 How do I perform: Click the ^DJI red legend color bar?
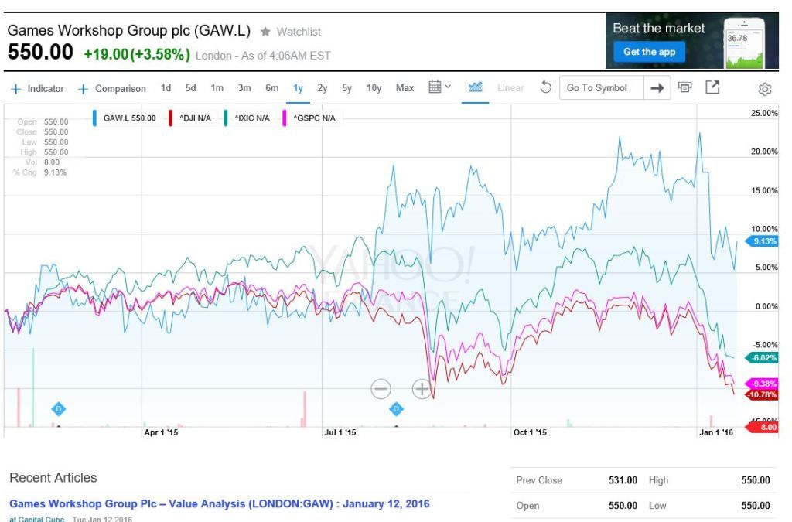[x=171, y=118]
